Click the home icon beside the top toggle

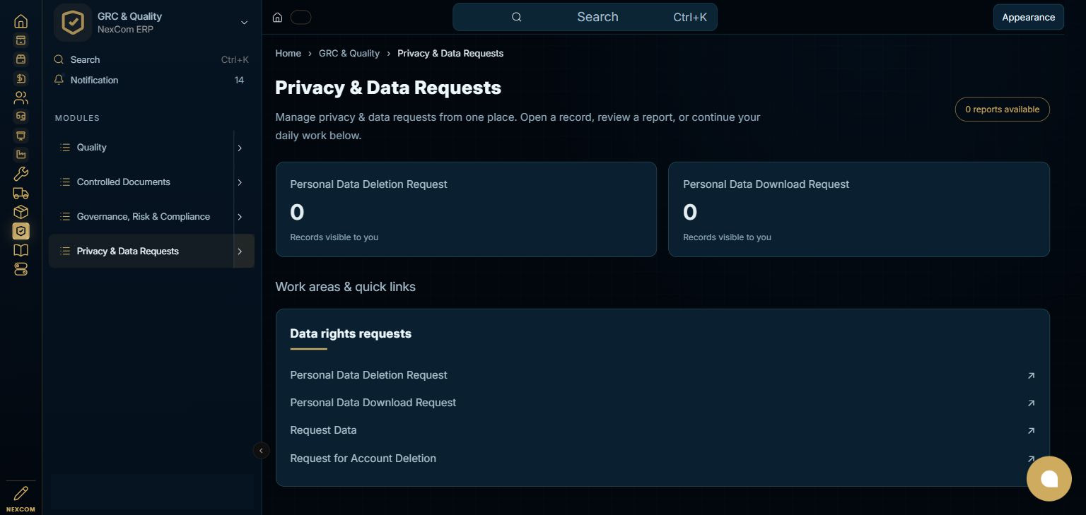pos(278,18)
